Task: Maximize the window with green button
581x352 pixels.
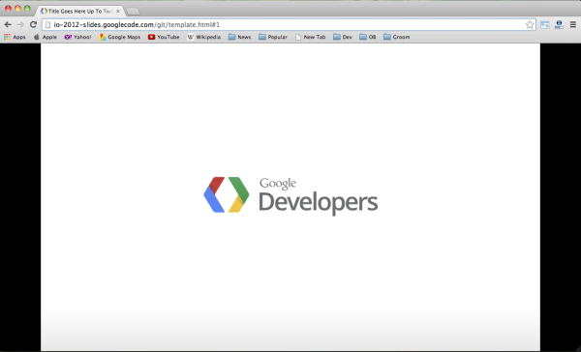Action: [x=27, y=8]
